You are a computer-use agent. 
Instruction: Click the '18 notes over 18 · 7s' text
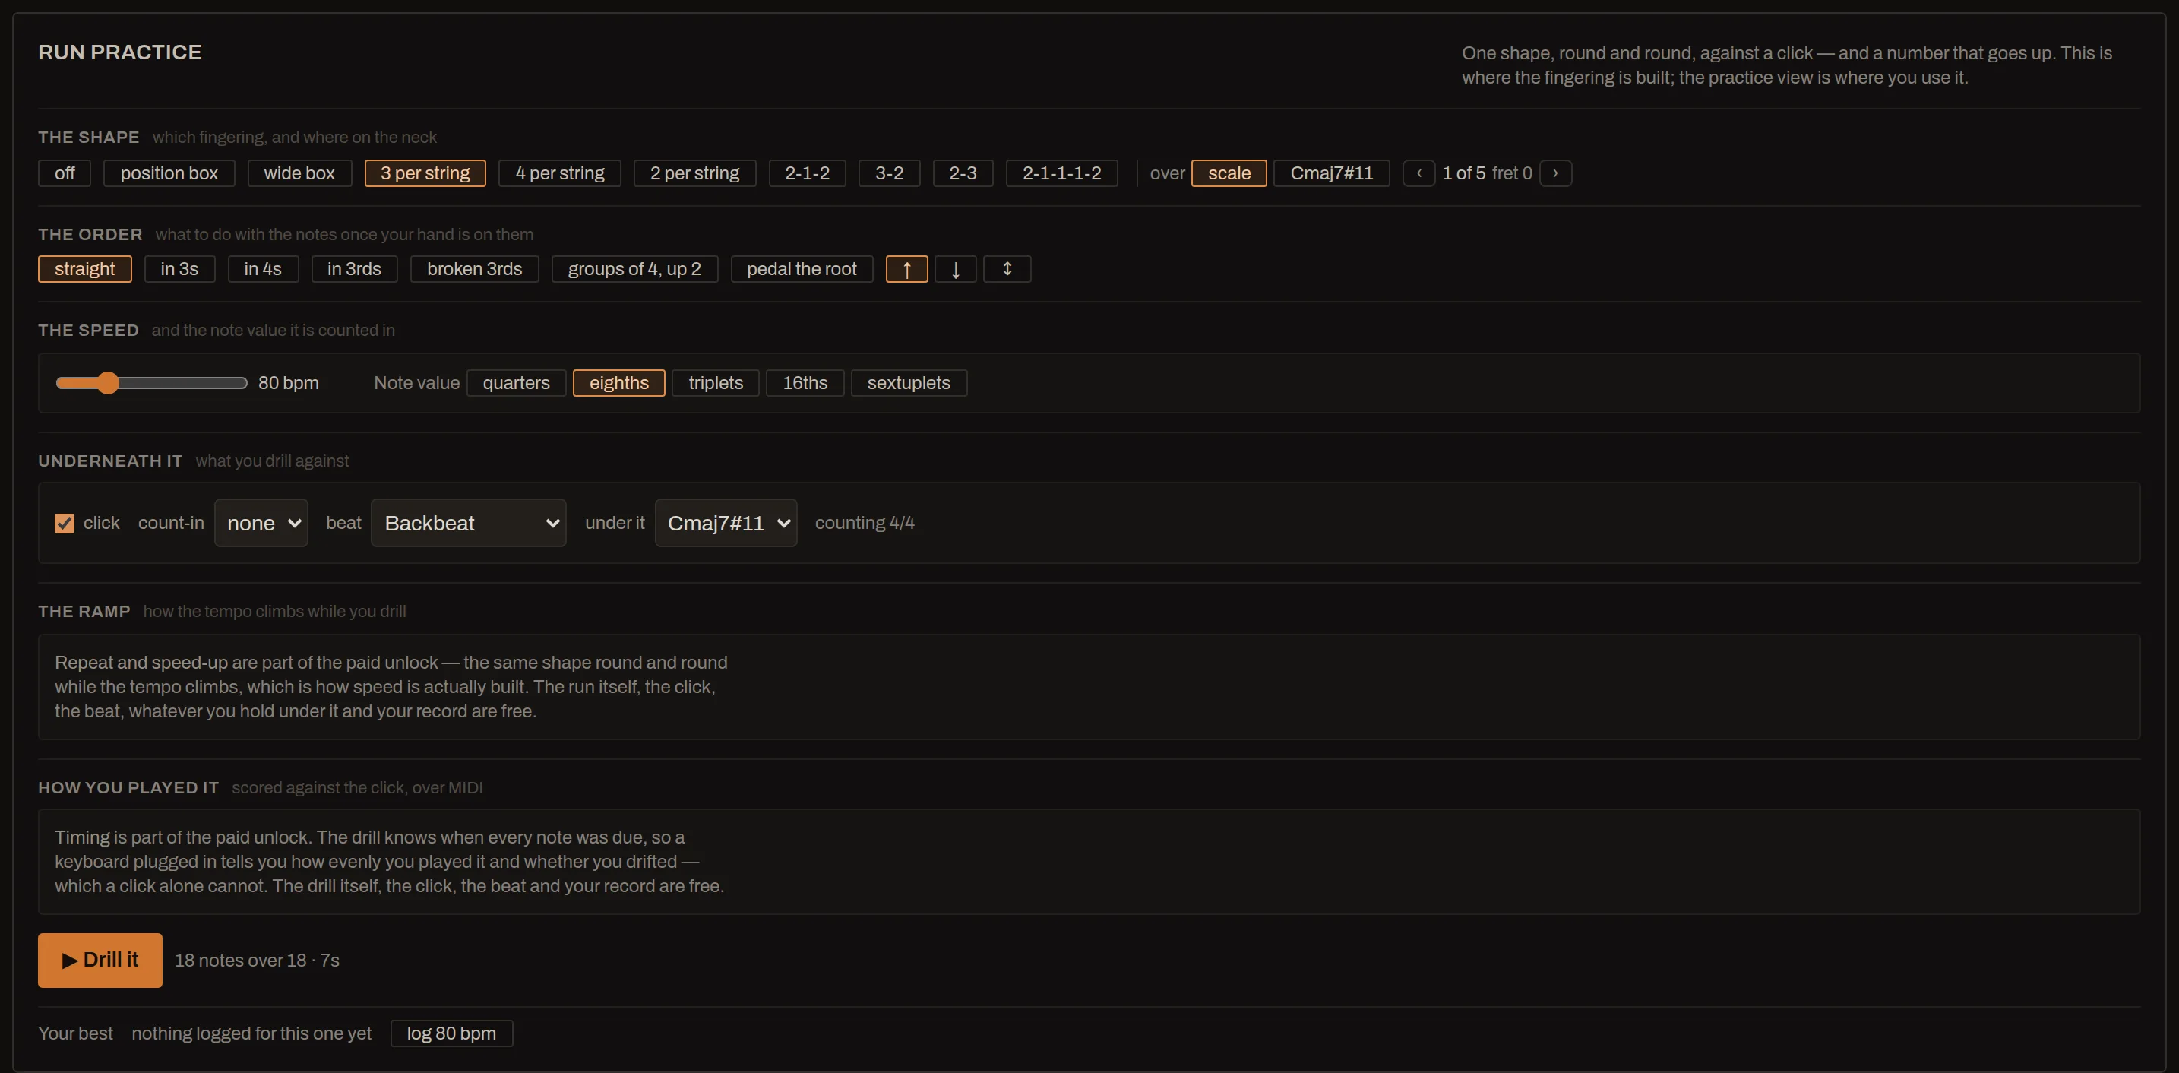pyautogui.click(x=257, y=961)
